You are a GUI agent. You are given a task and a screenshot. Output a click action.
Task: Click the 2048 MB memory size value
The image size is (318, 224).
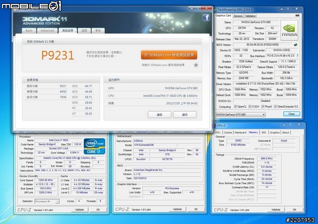(x=243, y=78)
